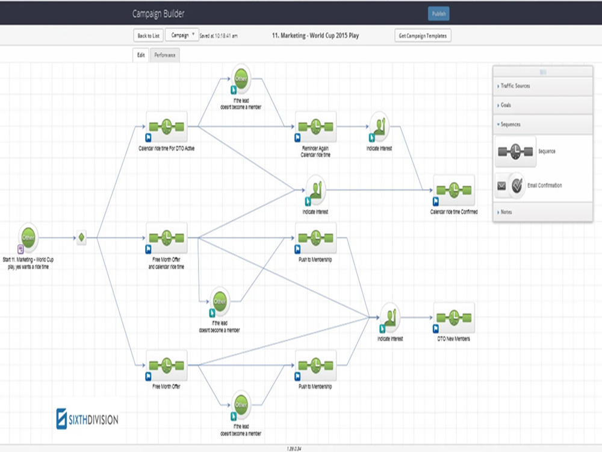This screenshot has height=452, width=602.
Task: Click the flag badge on Calendar ride time Confirmed
Action: [x=436, y=201]
